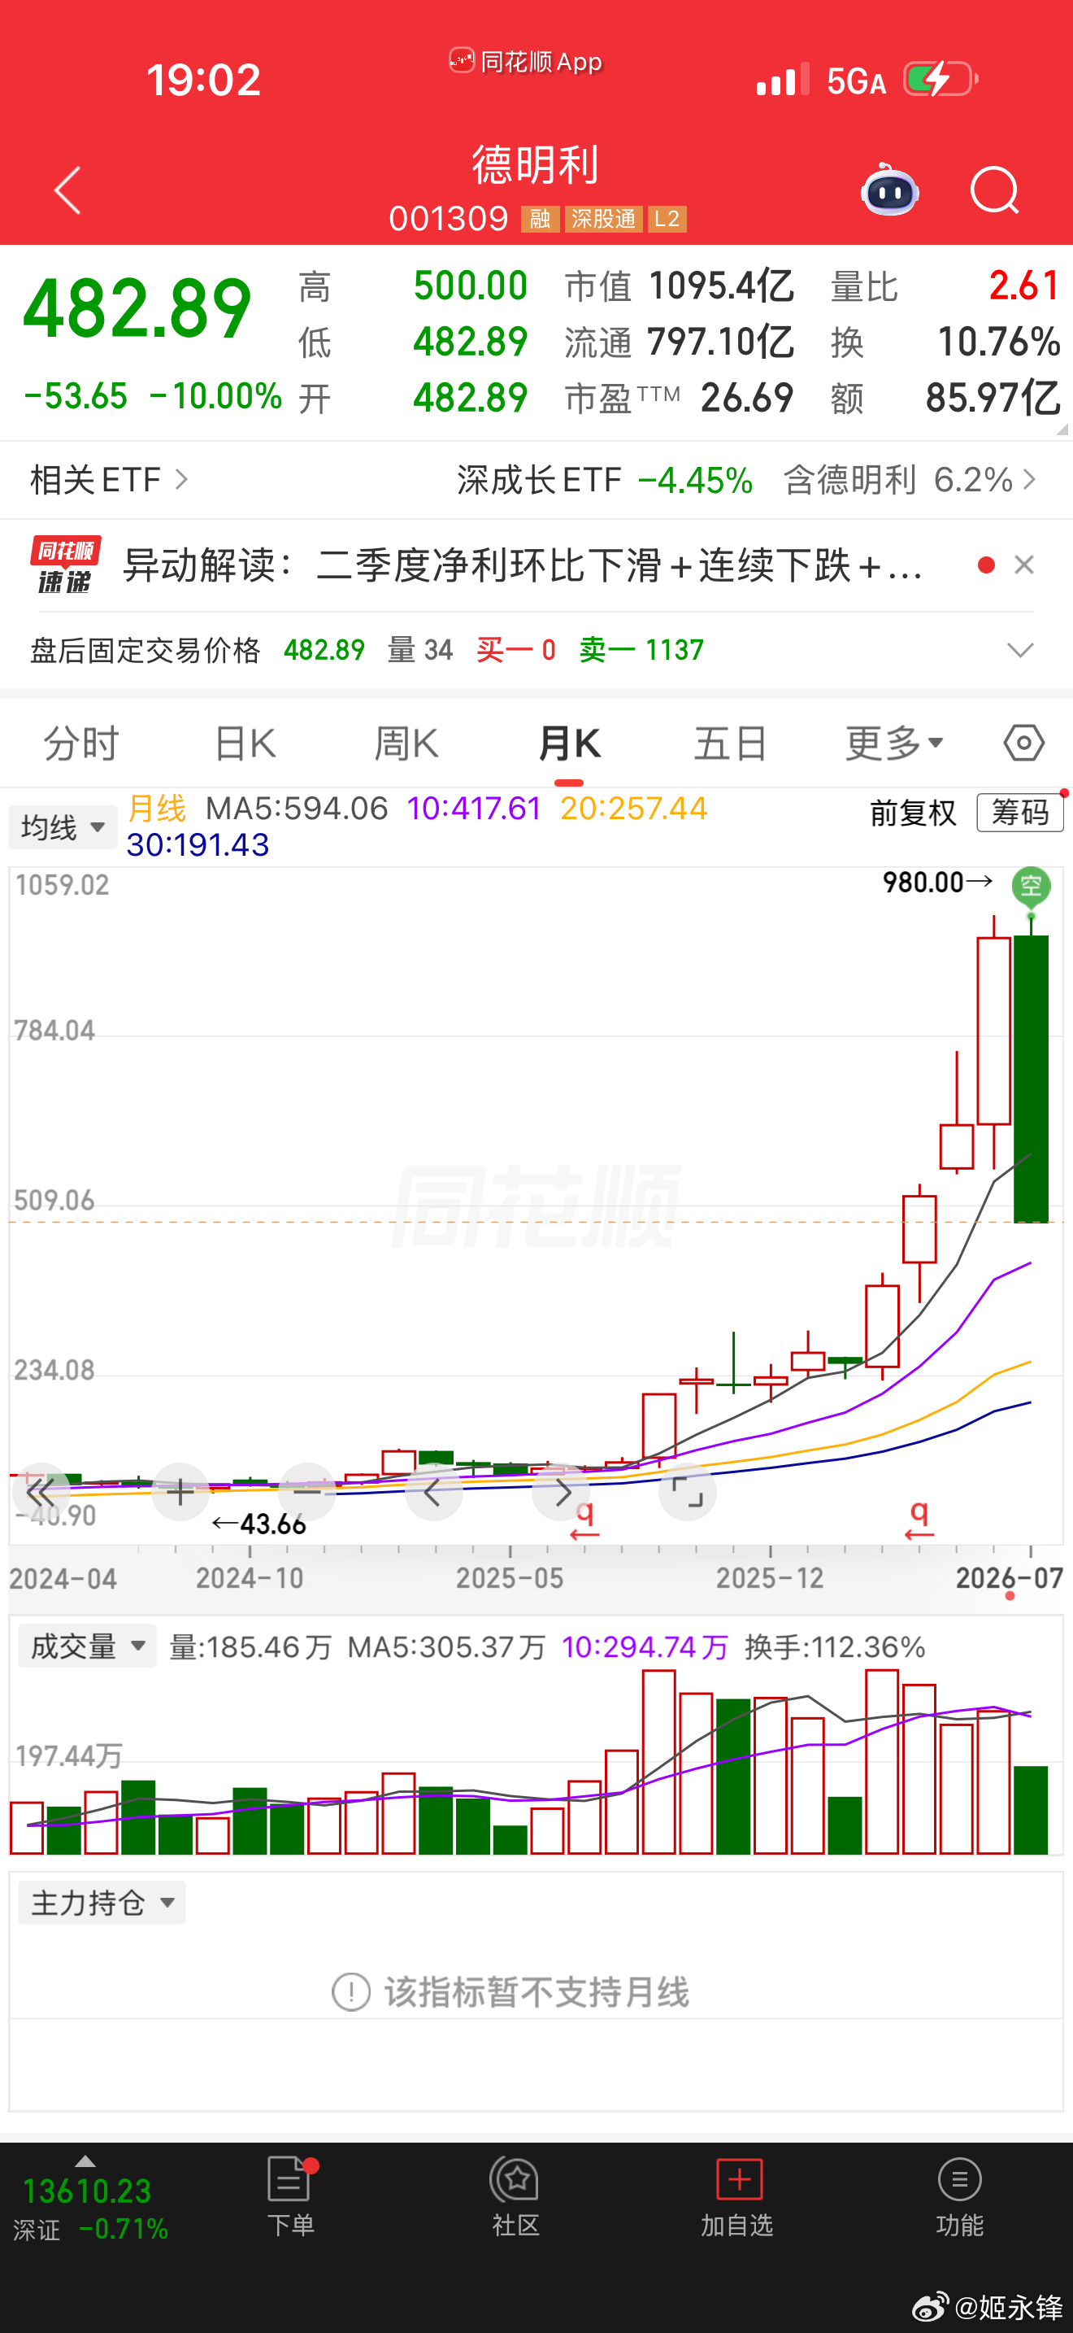
Task: Add stock via 加自选
Action: pyautogui.click(x=737, y=2196)
